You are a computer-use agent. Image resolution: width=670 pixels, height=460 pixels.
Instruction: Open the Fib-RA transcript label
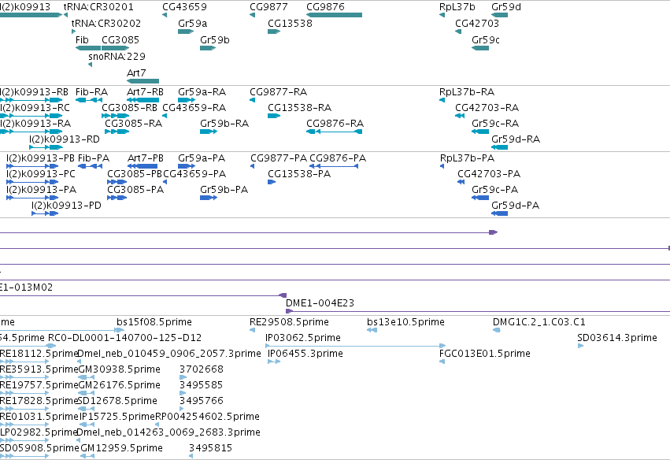[x=92, y=92]
